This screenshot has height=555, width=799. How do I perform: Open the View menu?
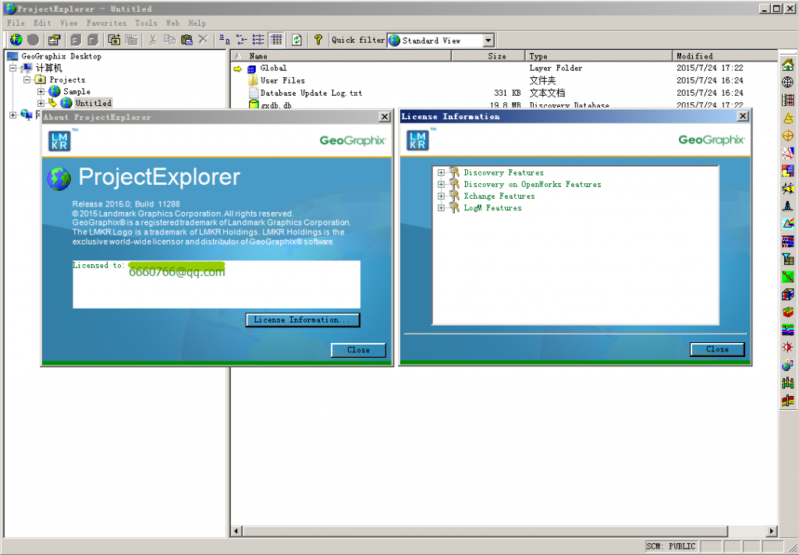69,23
